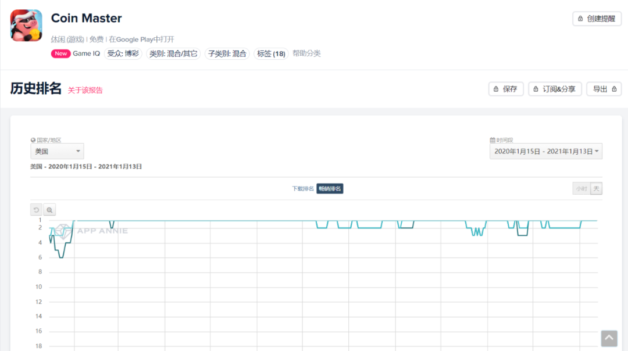This screenshot has width=628, height=351.
Task: Select the 受众: 博彩 tag
Action: pyautogui.click(x=123, y=53)
